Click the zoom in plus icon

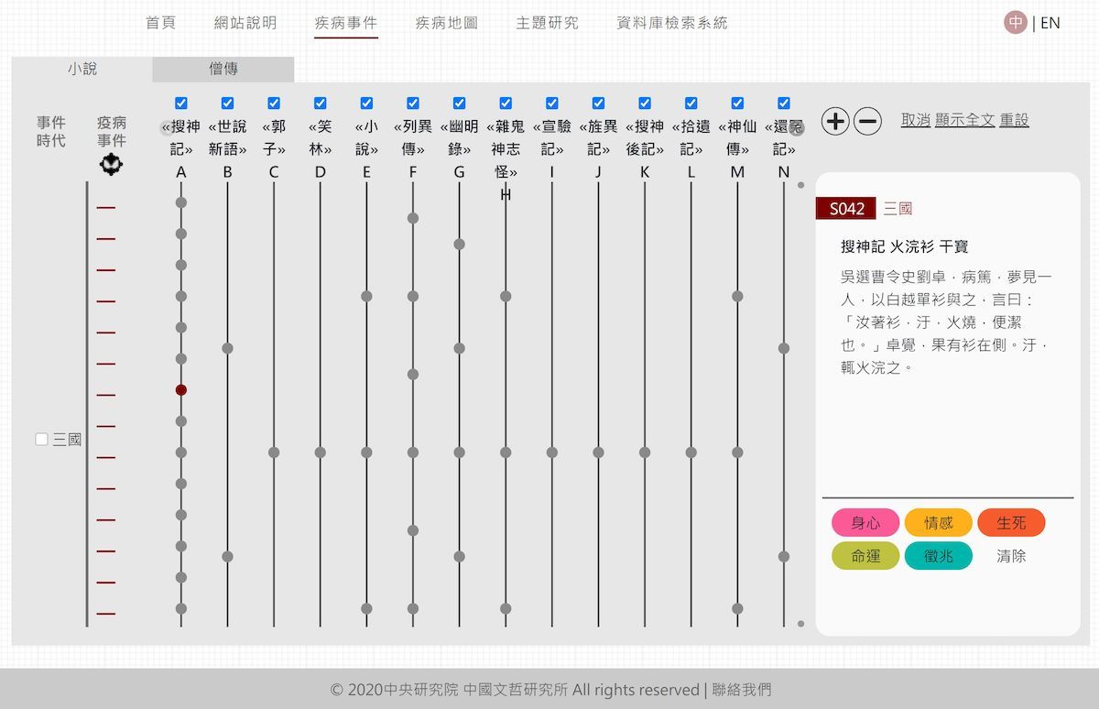(834, 121)
